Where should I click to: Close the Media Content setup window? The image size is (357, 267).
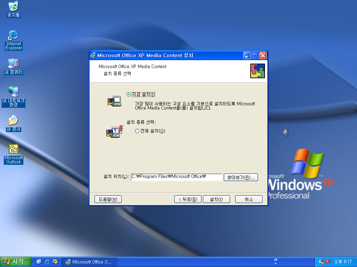[x=263, y=55]
